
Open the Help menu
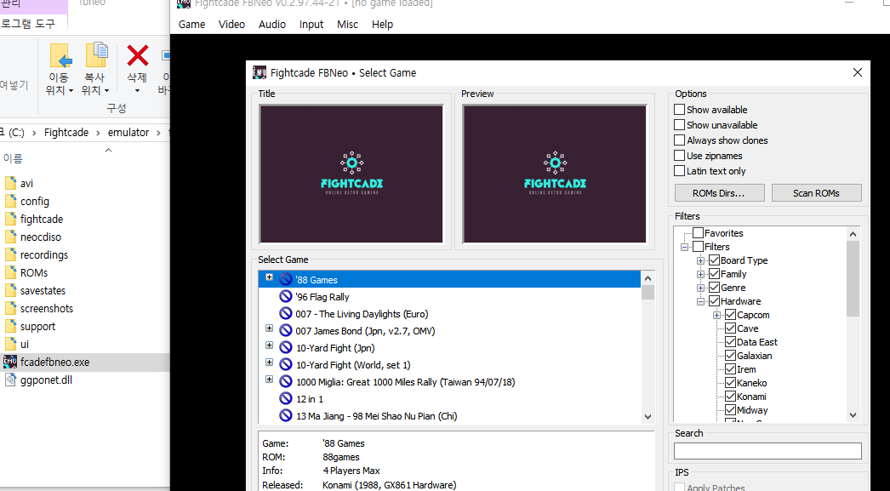click(382, 25)
